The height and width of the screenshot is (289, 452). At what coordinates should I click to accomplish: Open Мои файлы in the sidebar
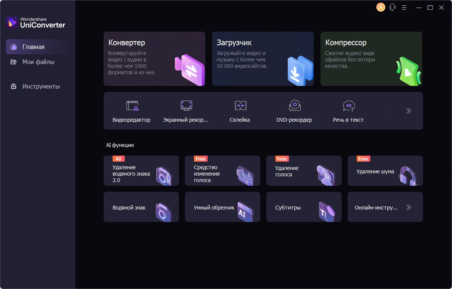coord(37,62)
